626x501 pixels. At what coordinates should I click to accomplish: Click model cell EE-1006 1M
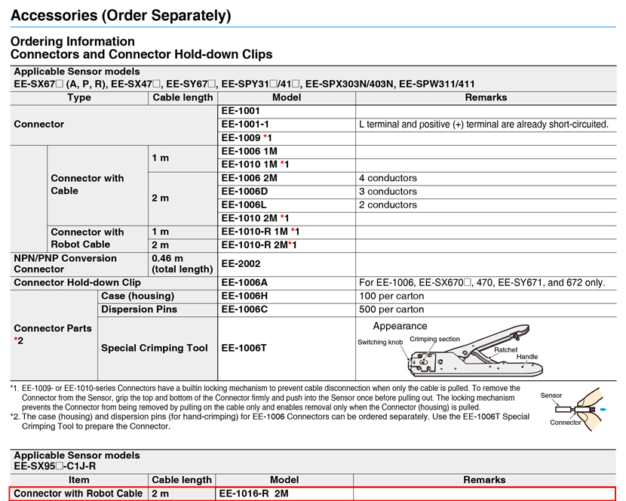pos(287,152)
